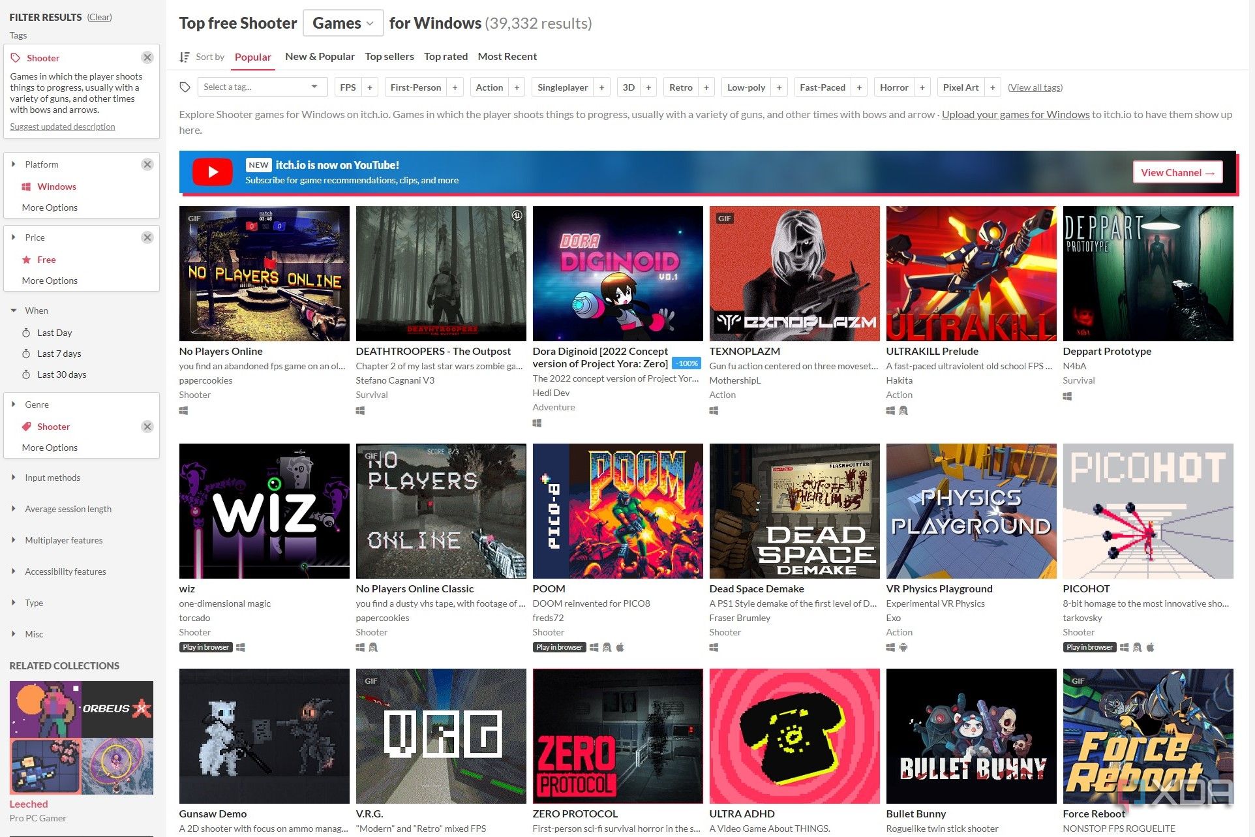Select the Last 7 days filter
Viewport: 1255px width, 837px height.
pyautogui.click(x=59, y=354)
